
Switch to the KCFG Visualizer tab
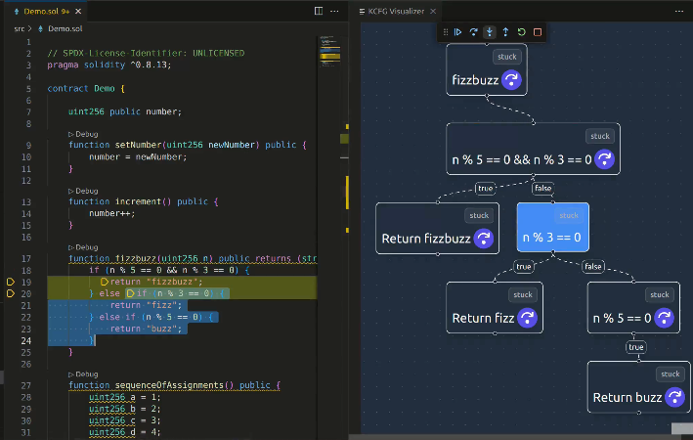pyautogui.click(x=396, y=11)
